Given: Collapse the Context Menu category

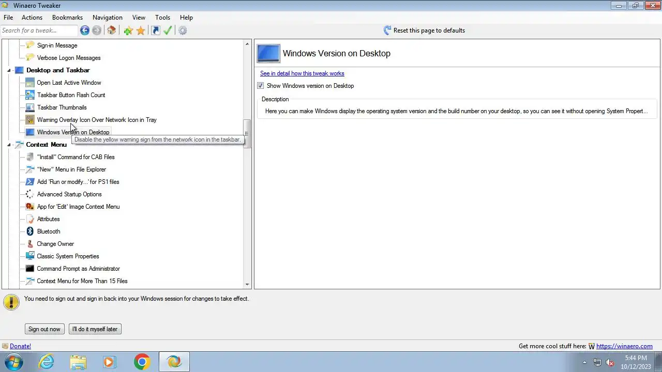Looking at the screenshot, I should point(9,145).
